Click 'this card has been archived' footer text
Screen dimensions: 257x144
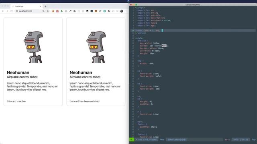pos(84,101)
